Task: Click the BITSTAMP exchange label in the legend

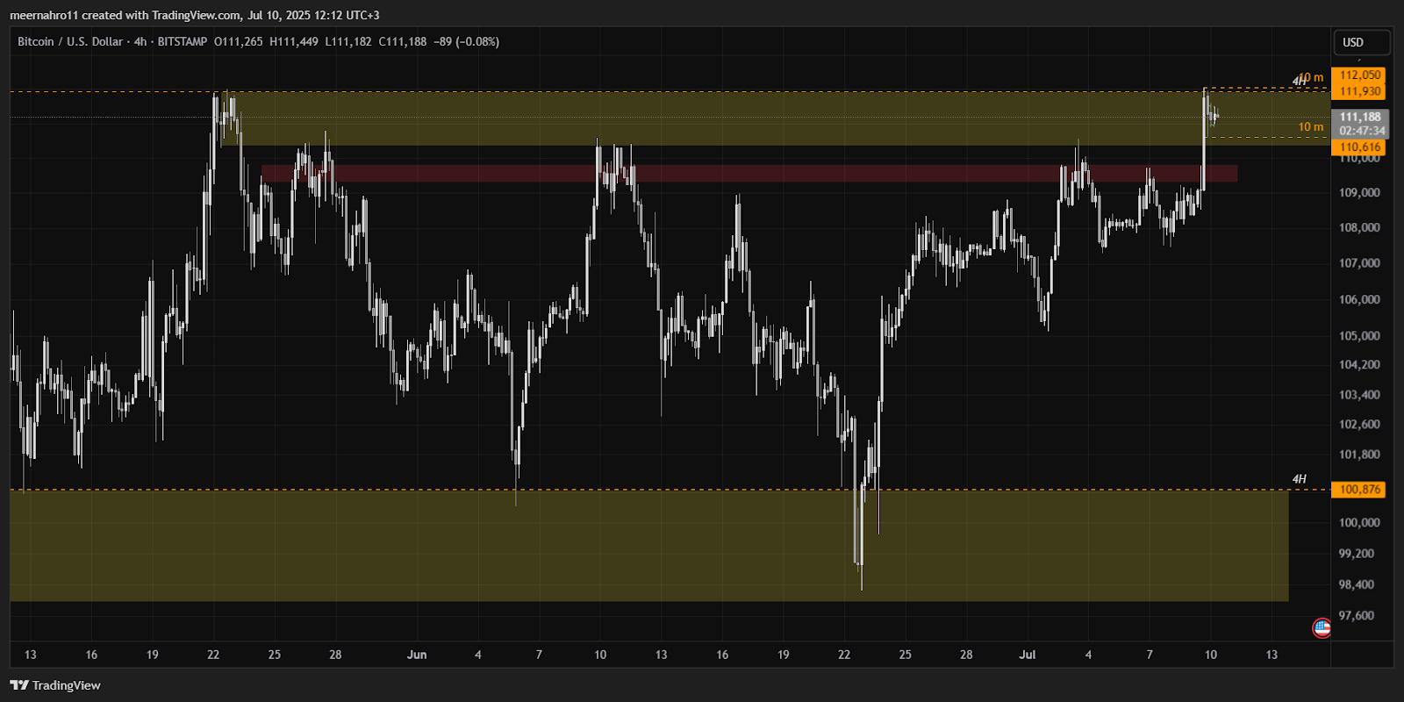Action: coord(182,41)
